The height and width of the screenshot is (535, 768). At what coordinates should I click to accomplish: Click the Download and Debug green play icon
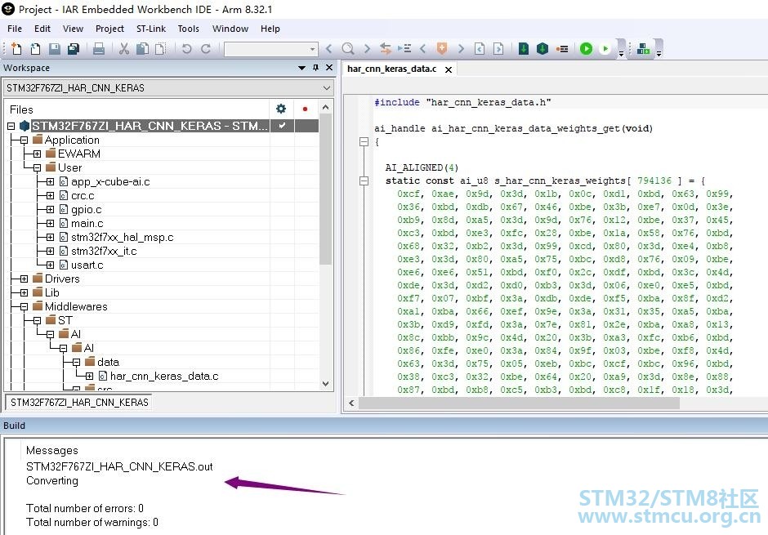(x=587, y=48)
